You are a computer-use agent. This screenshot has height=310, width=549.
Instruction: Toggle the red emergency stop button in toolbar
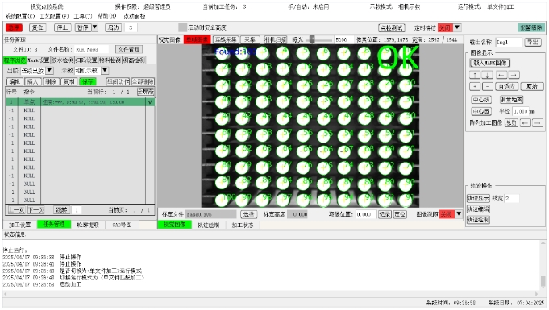tap(15, 27)
